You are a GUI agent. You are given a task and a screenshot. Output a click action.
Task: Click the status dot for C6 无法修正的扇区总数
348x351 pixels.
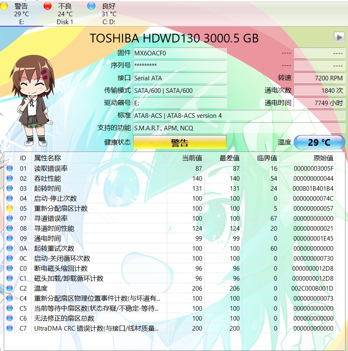(10, 319)
